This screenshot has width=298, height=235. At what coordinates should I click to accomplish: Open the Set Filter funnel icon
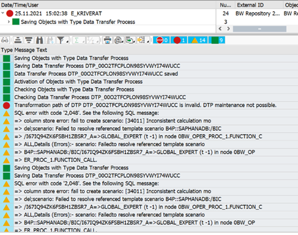(x=61, y=40)
